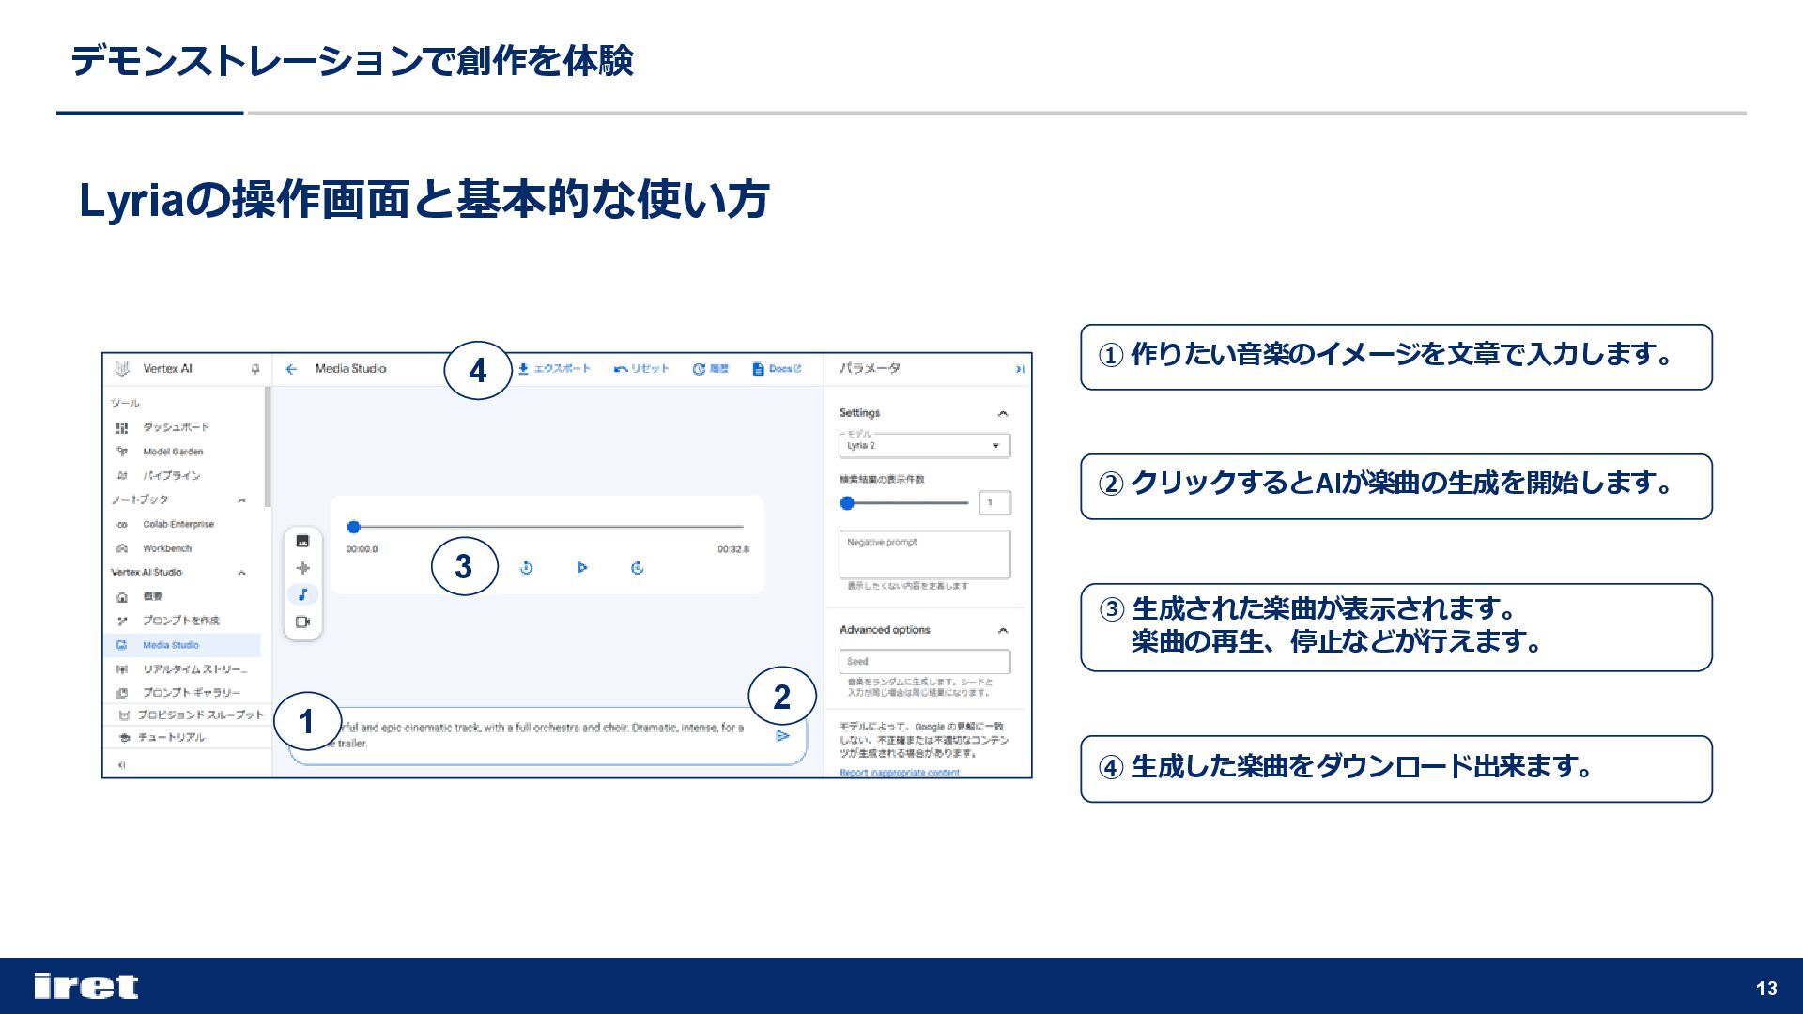Go back with the Media Studio arrow
The width and height of the screenshot is (1803, 1014).
coord(291,369)
